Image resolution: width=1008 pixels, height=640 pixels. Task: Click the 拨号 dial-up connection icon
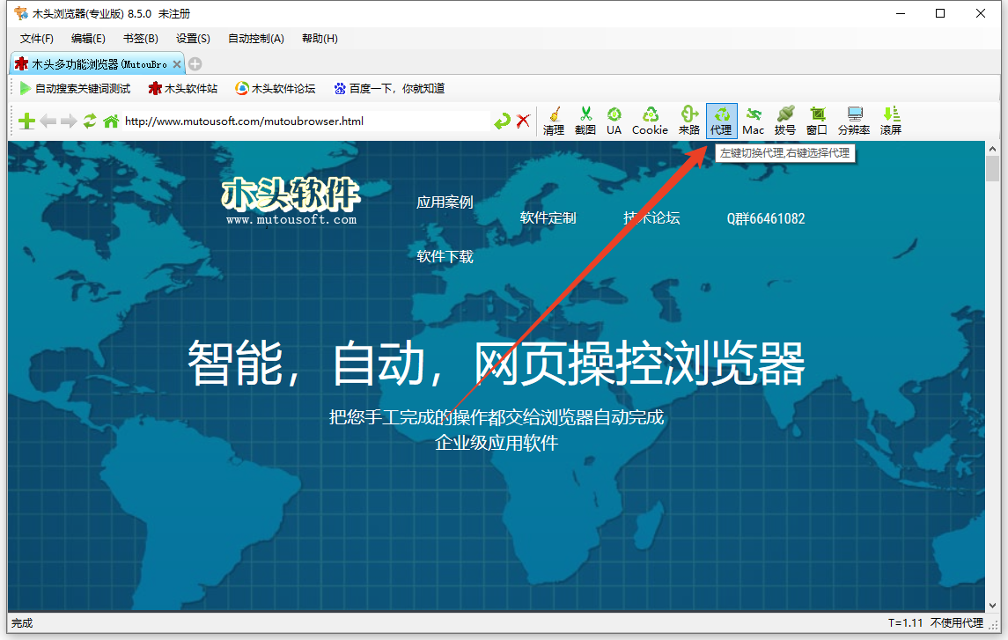(784, 119)
